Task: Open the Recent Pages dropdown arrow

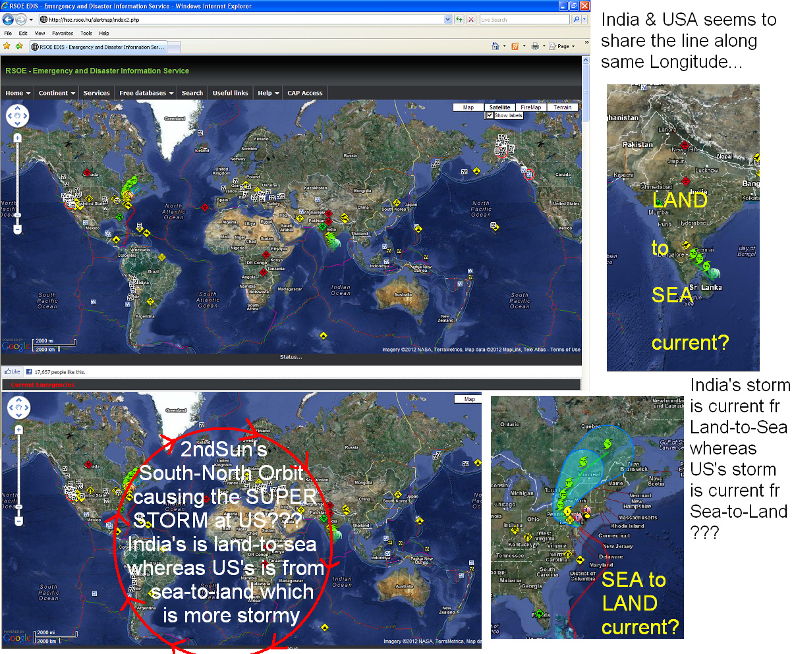Action: tap(32, 20)
